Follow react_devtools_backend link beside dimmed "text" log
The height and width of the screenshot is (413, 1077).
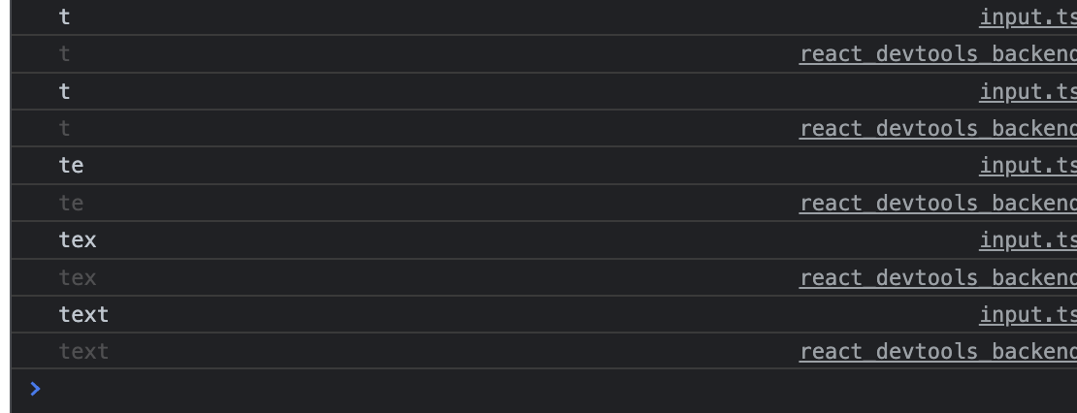pos(937,352)
